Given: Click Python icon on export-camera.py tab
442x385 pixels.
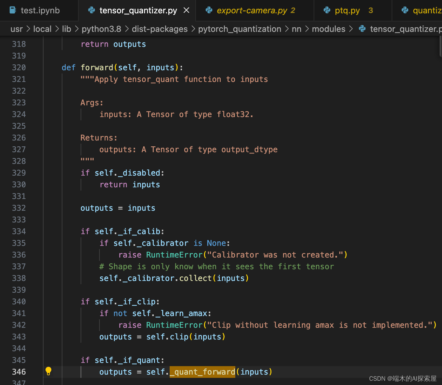Looking at the screenshot, I should [209, 10].
